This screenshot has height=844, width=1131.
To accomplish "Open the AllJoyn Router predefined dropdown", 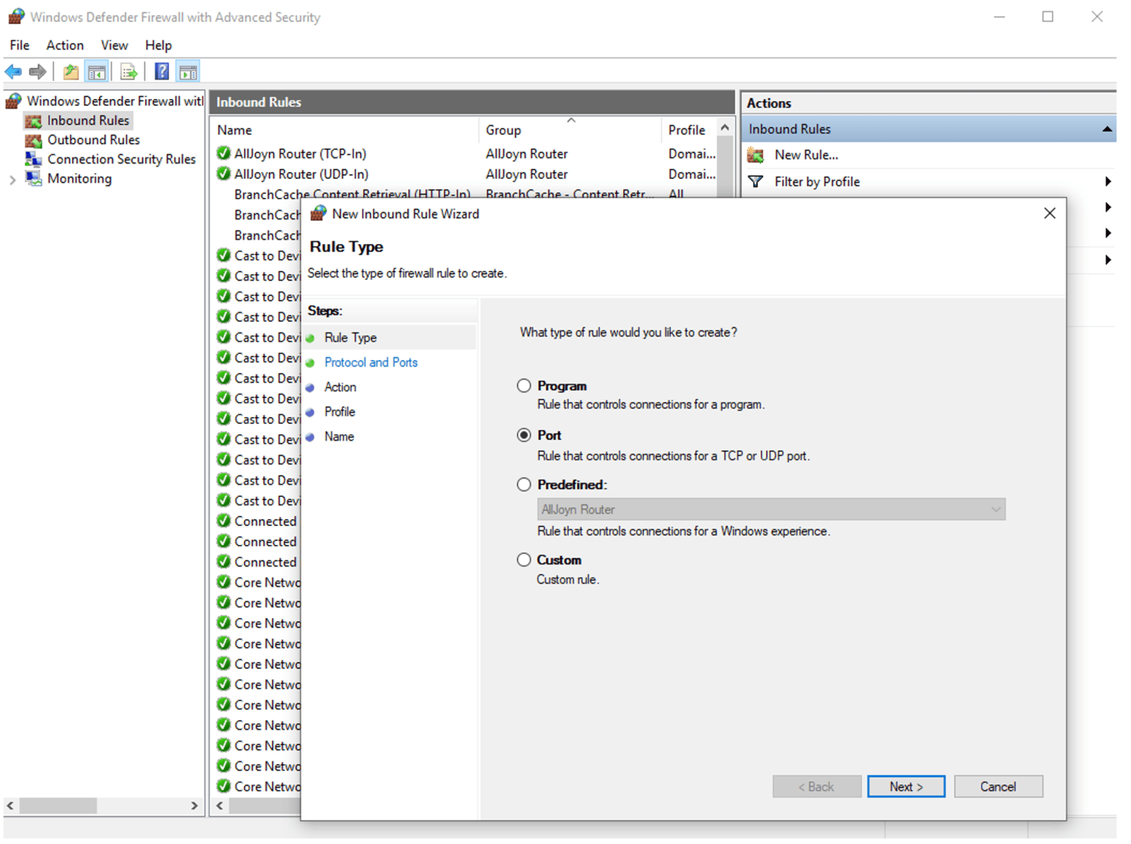I will pos(771,510).
